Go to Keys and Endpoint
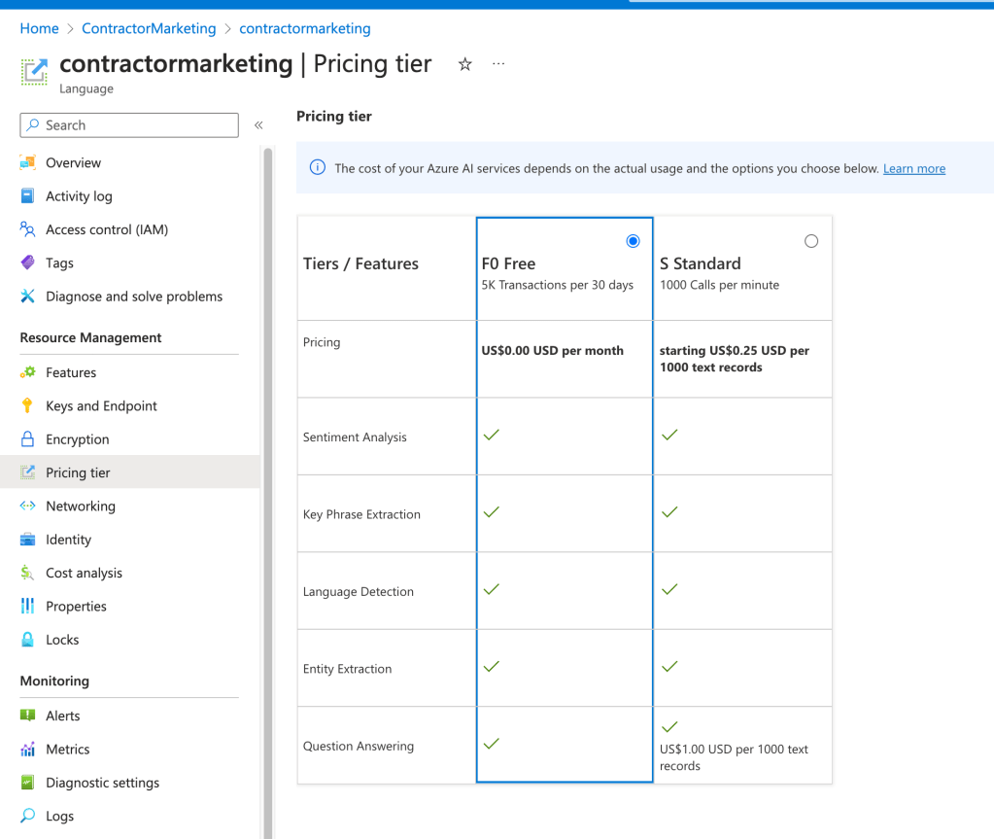Screen dimensions: 994x839 (x=101, y=405)
